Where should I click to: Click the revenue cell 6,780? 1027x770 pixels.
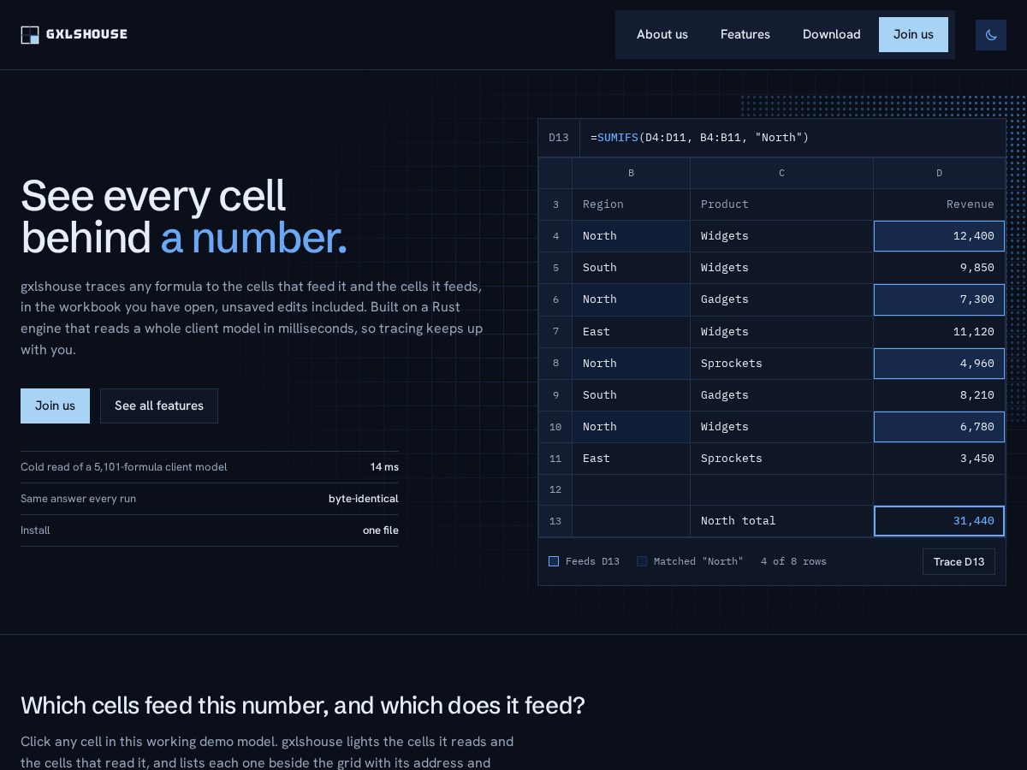point(939,427)
